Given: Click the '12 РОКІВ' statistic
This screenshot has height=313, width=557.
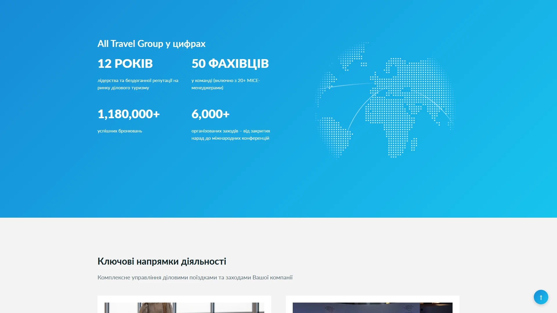Looking at the screenshot, I should (x=125, y=63).
